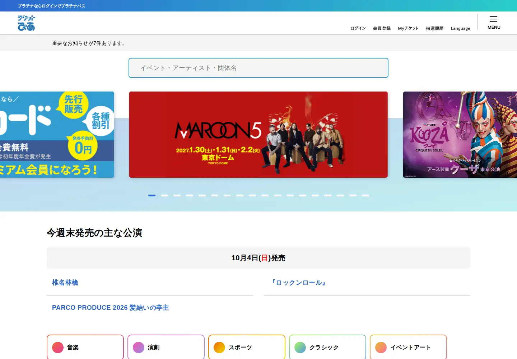Click the イベント・アーティスト search field
Image resolution: width=517 pixels, height=359 pixels.
point(258,68)
